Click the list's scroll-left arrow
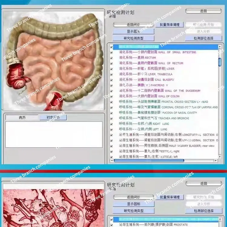227x227 pixels. coord(112,160)
